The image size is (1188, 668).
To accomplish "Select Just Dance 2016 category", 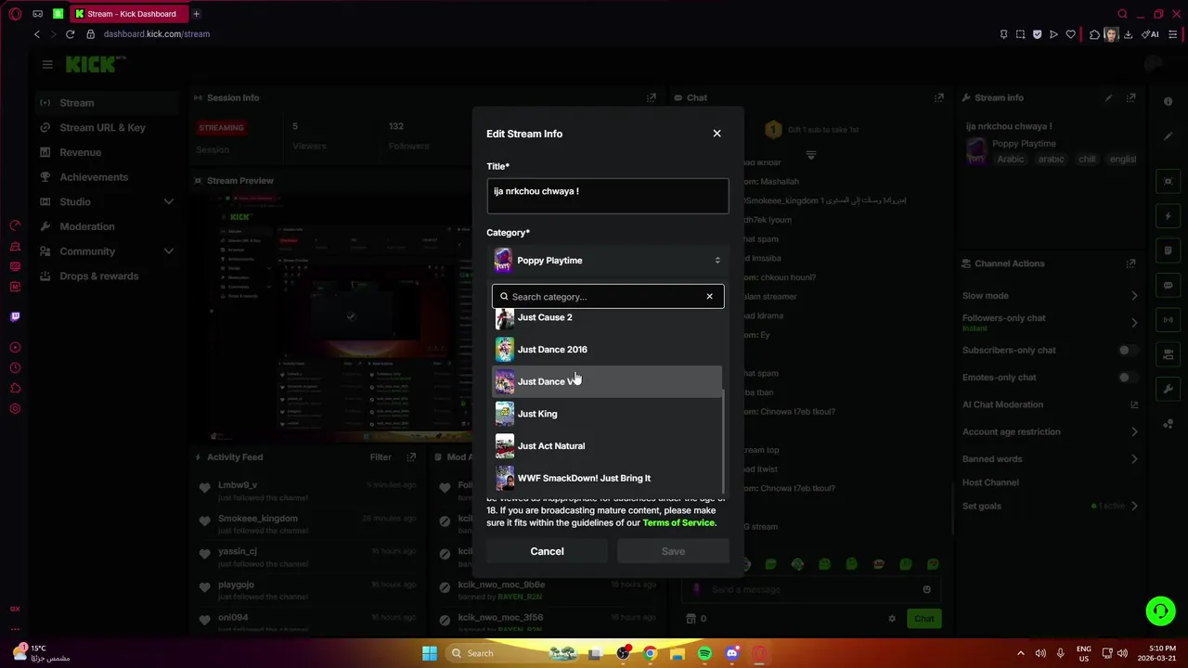I will [x=606, y=350].
